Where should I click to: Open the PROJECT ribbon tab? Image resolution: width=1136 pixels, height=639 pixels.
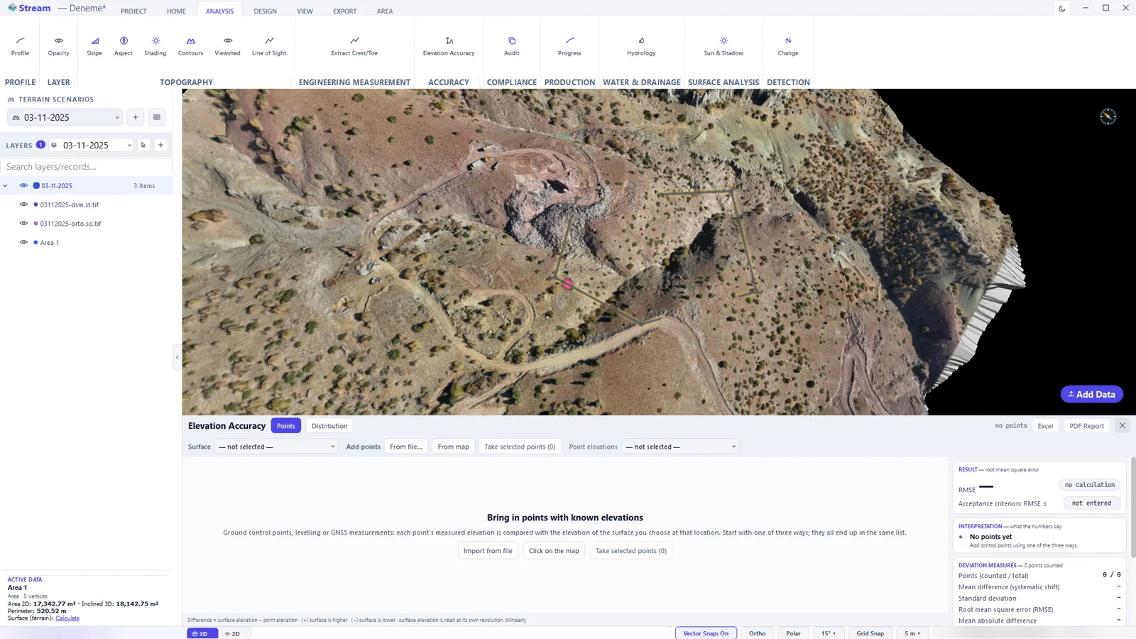pyautogui.click(x=133, y=11)
